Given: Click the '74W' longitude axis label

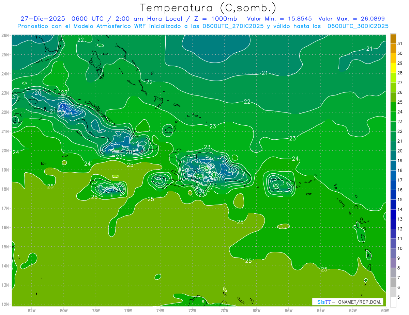Looking at the screenshot, I should point(160,310).
